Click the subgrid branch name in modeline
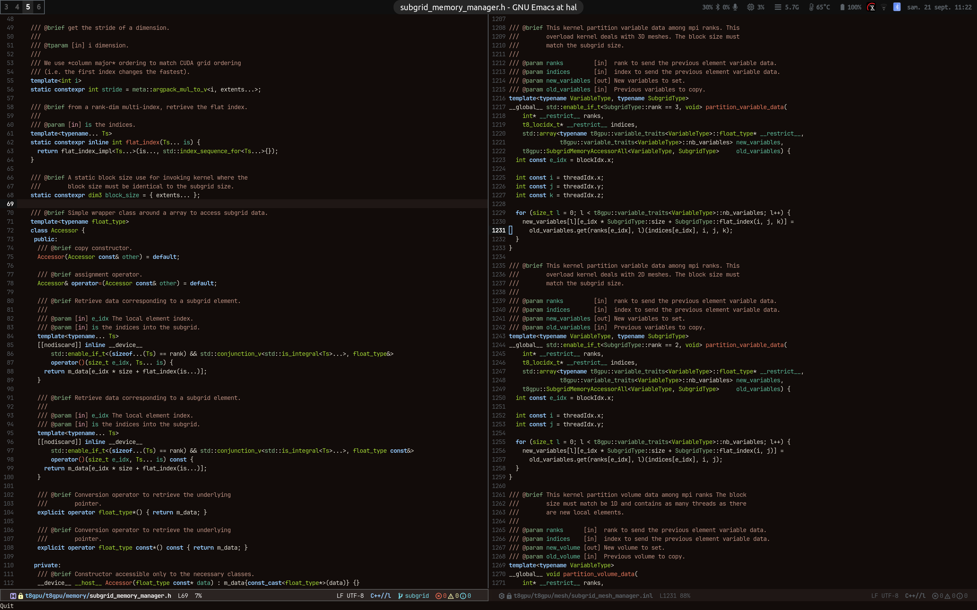977x610 pixels. coord(417,596)
